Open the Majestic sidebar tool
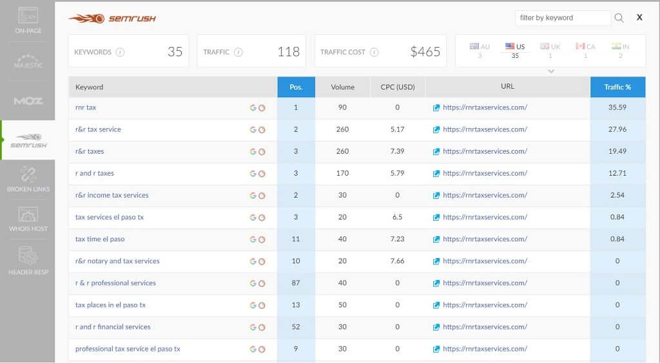 click(x=28, y=61)
